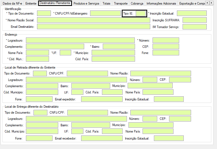Focus CEP field in Local de Entrega
This screenshot has height=149, width=217.
pyautogui.click(x=180, y=119)
